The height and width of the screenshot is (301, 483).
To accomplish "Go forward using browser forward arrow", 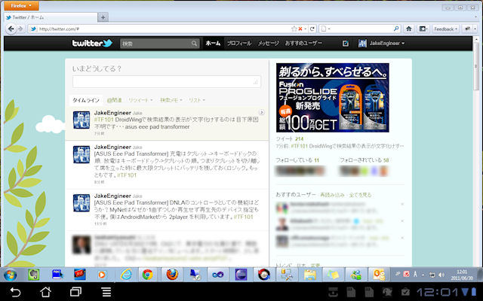I will click(x=20, y=29).
